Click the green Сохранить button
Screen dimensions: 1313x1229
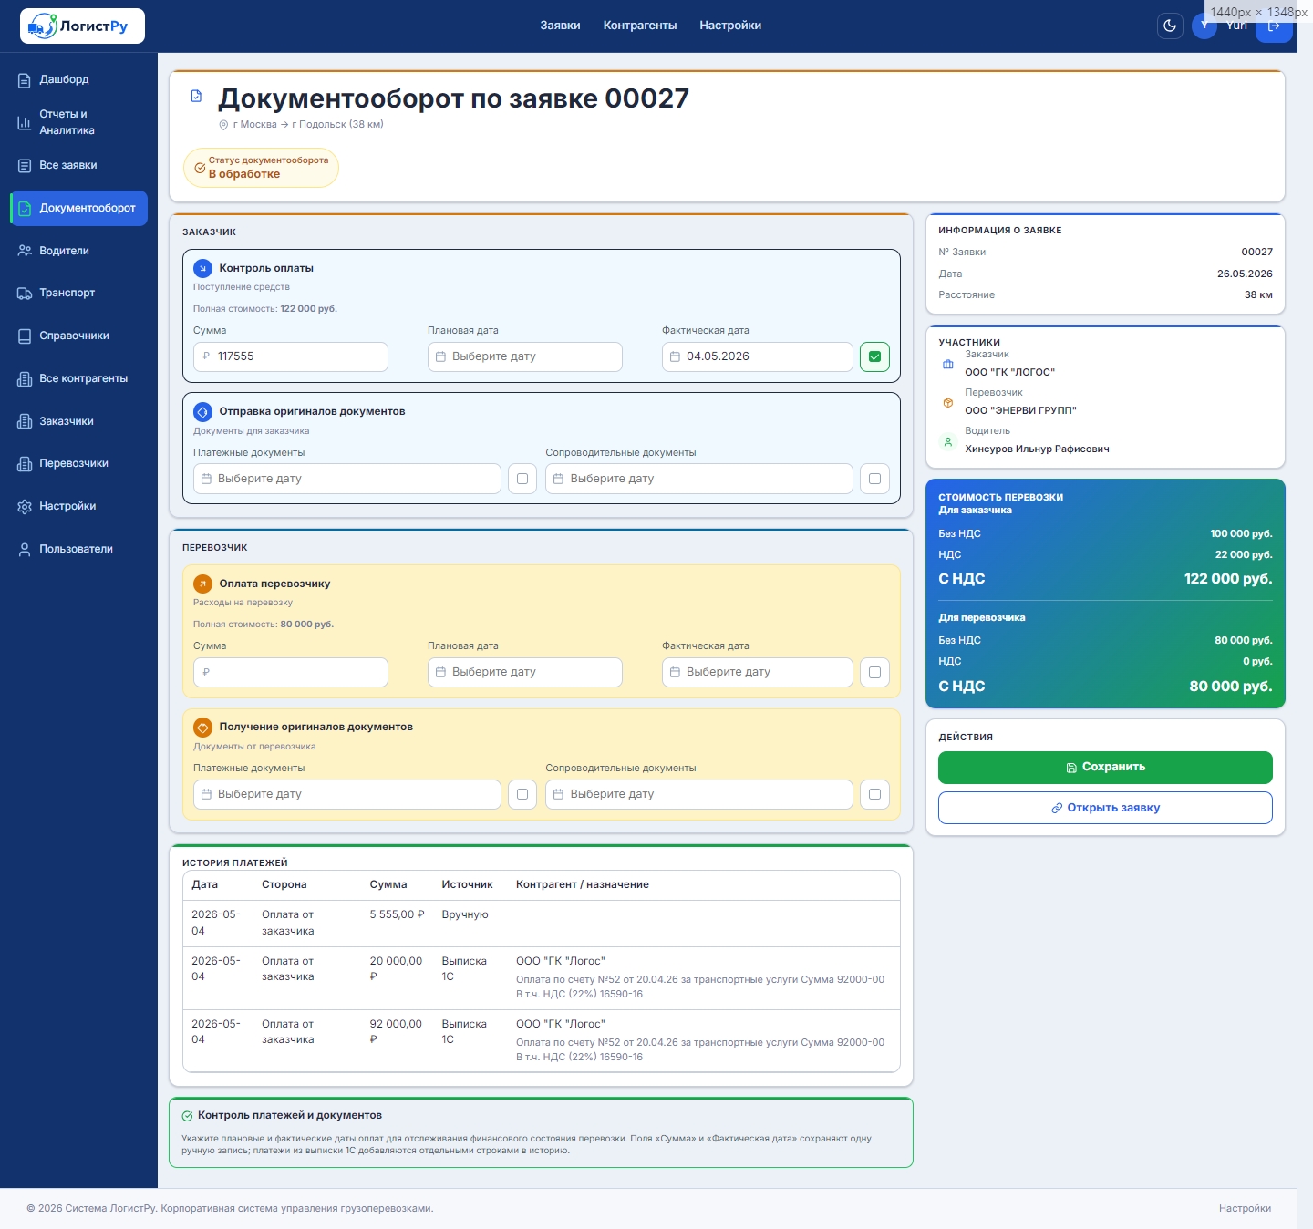[1105, 768]
